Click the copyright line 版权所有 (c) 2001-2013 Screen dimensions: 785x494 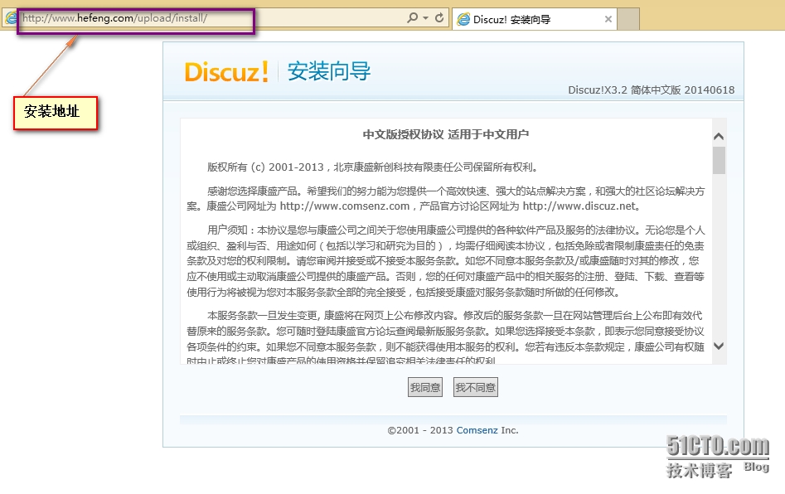(373, 167)
